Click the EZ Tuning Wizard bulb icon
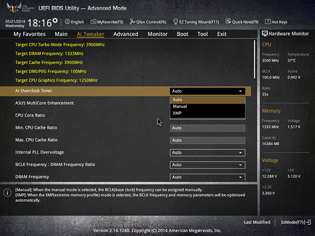 click(x=175, y=22)
